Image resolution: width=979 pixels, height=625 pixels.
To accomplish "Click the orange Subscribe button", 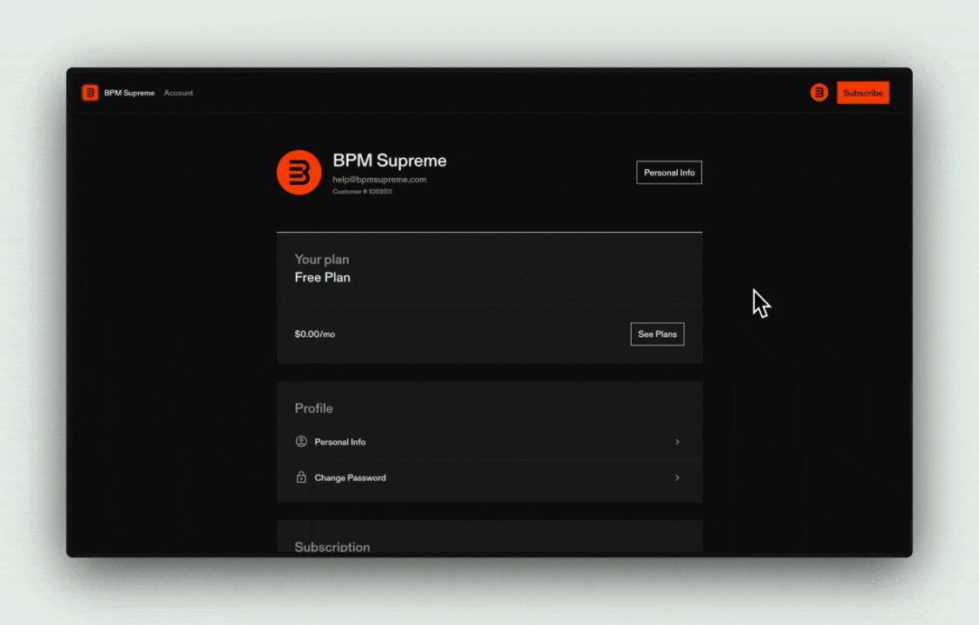I will 863,93.
